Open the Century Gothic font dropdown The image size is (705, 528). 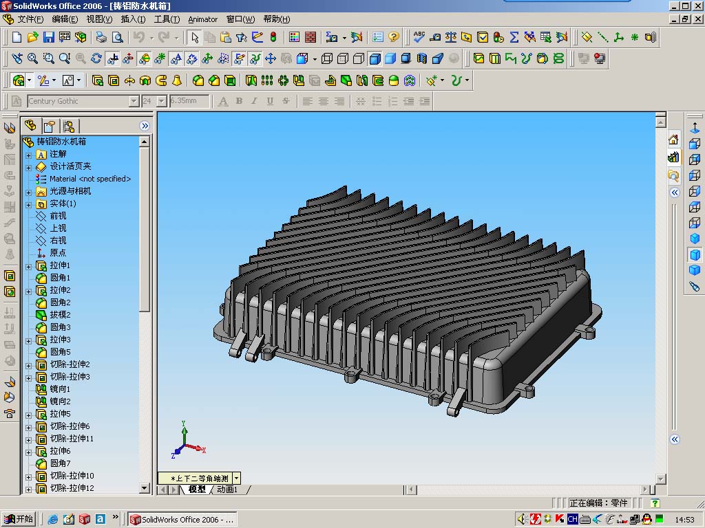click(x=134, y=102)
